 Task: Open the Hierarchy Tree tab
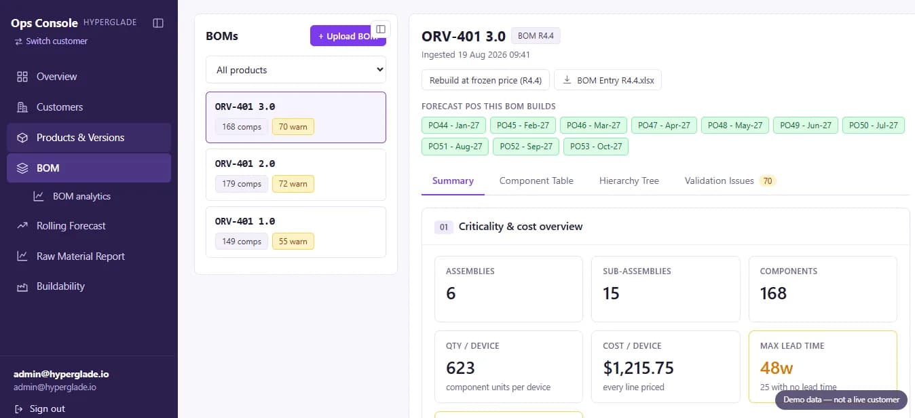point(629,180)
